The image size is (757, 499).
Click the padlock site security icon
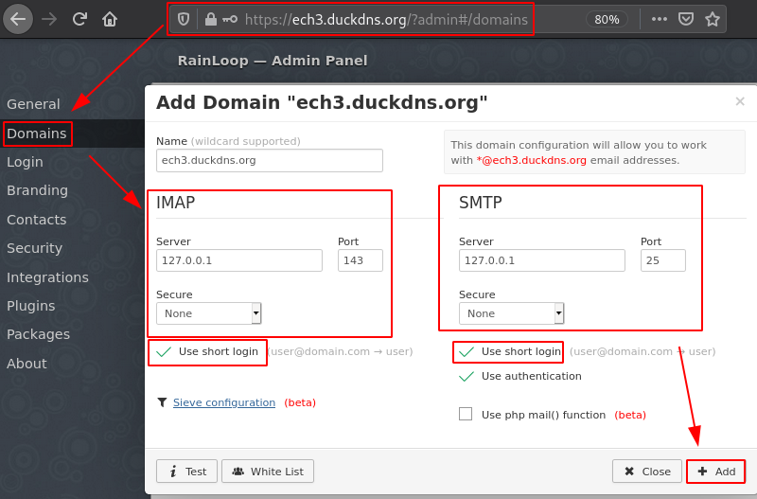(x=210, y=19)
